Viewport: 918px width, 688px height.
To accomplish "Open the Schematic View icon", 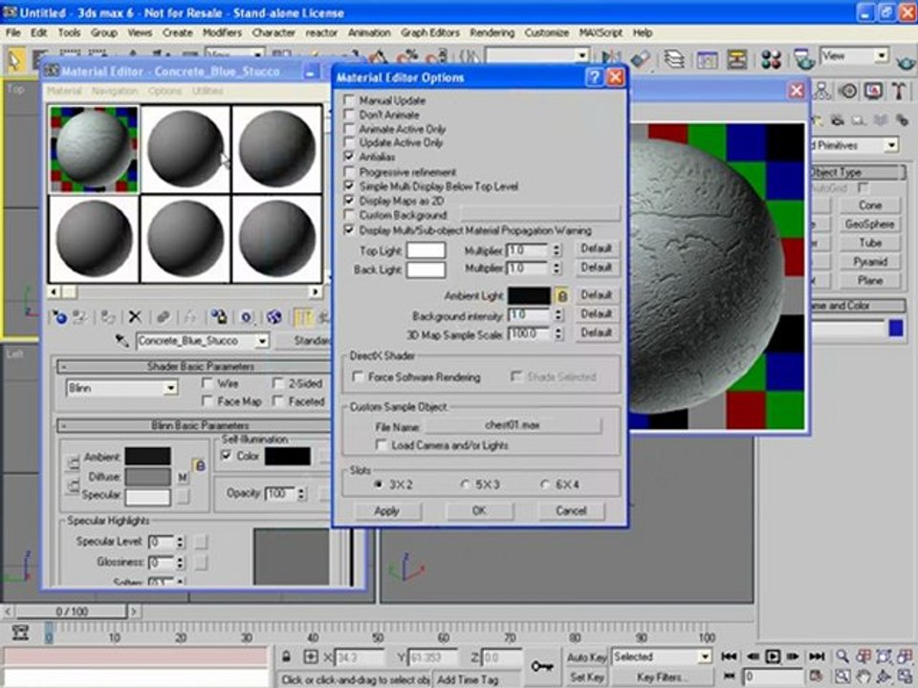I will [737, 58].
